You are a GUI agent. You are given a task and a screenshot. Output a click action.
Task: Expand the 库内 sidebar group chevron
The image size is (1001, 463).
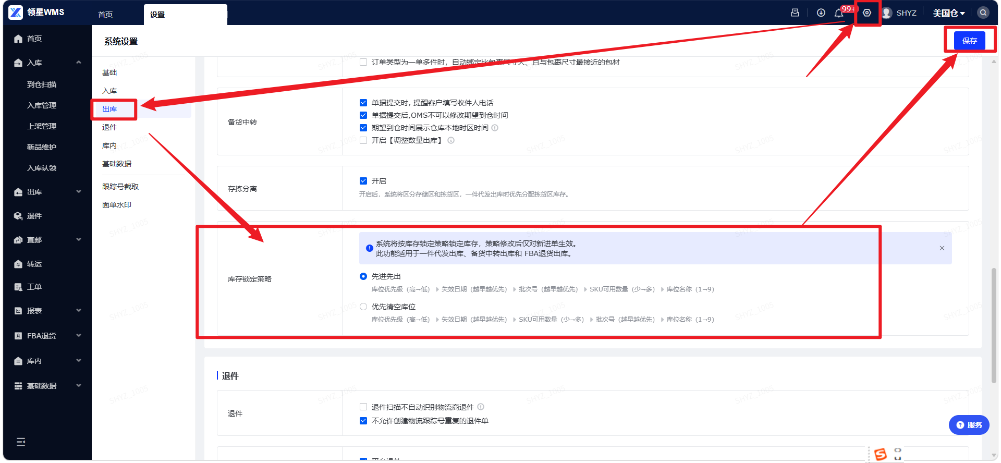79,361
